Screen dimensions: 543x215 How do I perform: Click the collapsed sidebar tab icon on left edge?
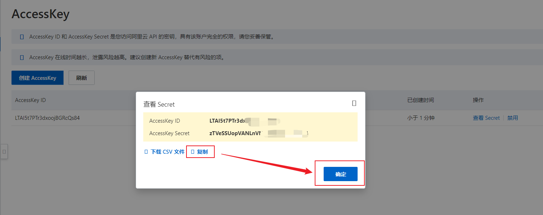(4, 152)
